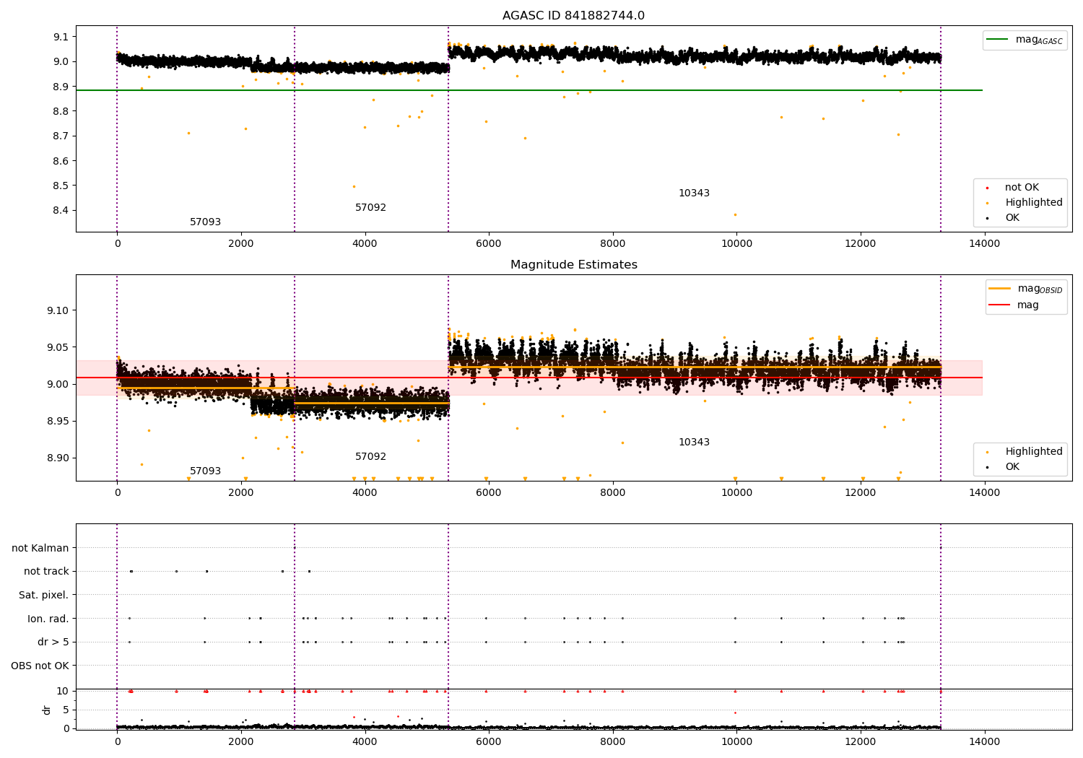Viewport: 1083px width, 758px height.
Task: Click the red "mag" legend entry
Action: tap(1014, 305)
